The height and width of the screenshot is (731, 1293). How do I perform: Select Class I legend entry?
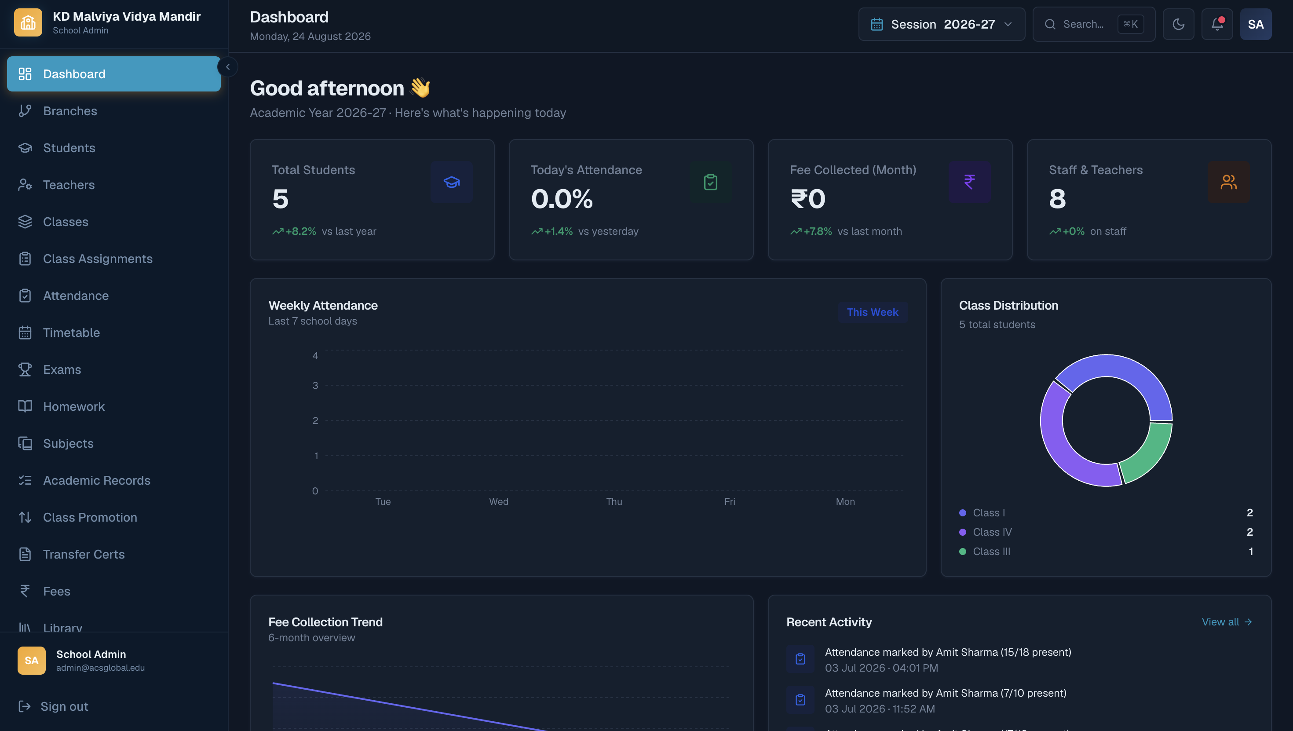tap(1106, 512)
